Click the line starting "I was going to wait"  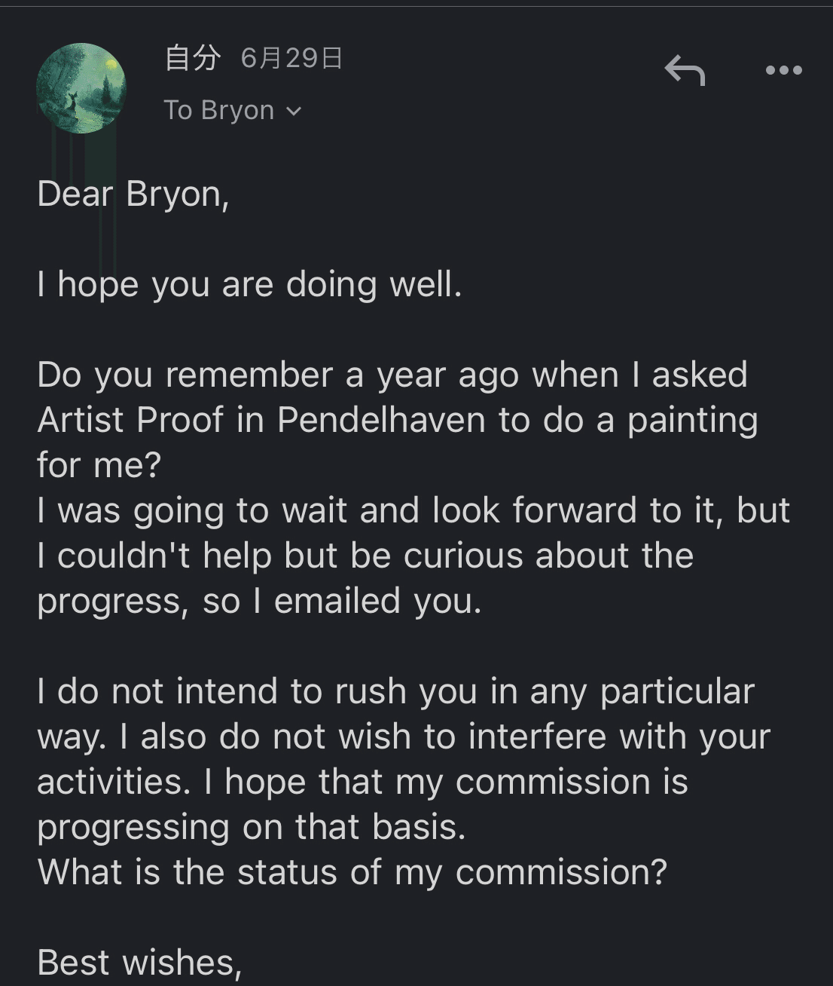click(413, 510)
